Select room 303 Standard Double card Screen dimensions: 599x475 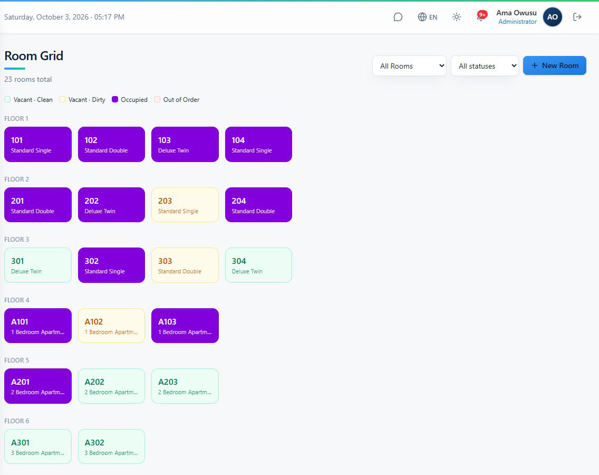(185, 265)
